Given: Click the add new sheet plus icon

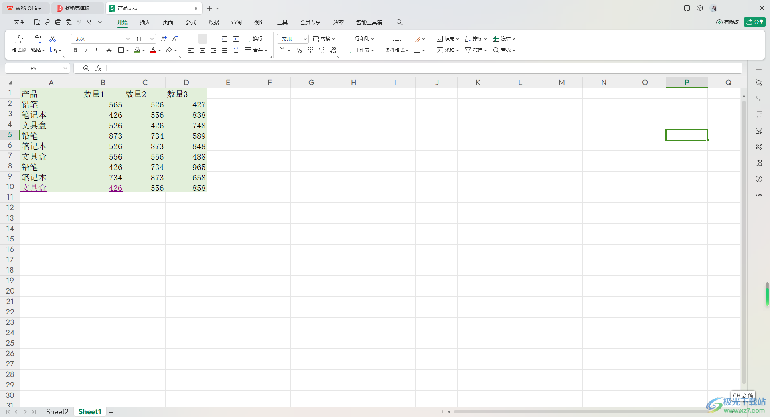Looking at the screenshot, I should tap(111, 412).
